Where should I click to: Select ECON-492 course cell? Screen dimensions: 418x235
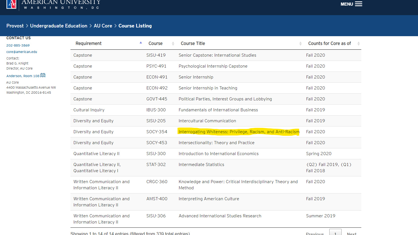click(157, 88)
